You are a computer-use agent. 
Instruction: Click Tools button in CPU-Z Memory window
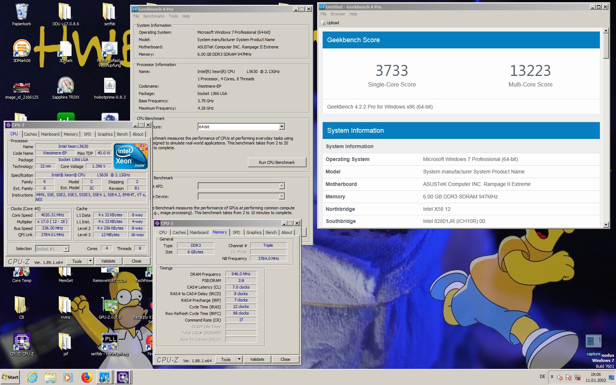226,359
